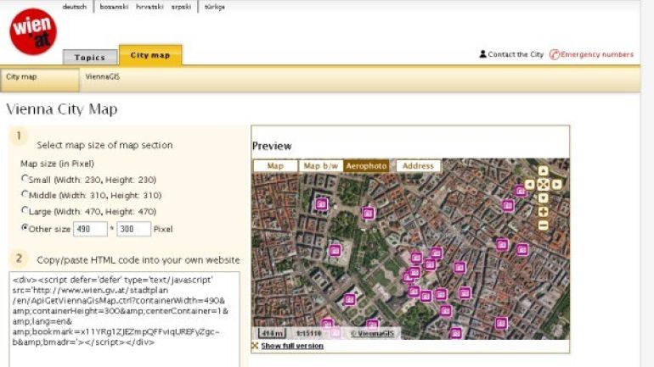This screenshot has height=367, width=654.
Task: Switch language to hrvatski
Action: pos(149,7)
